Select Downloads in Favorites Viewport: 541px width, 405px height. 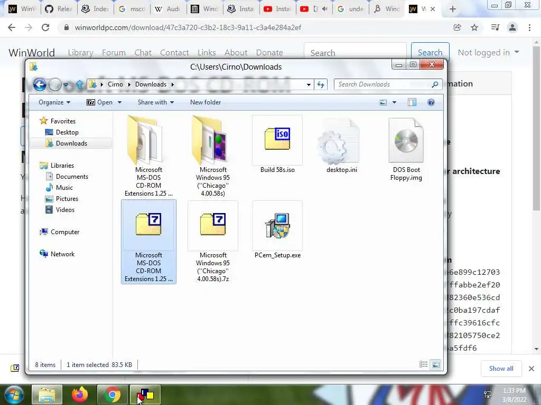pyautogui.click(x=71, y=143)
